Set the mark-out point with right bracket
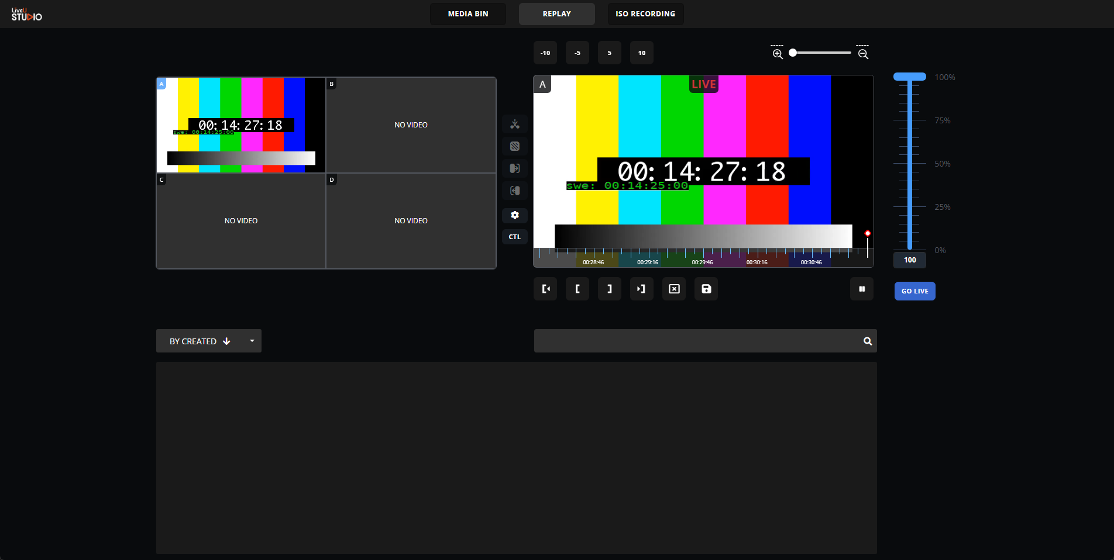The height and width of the screenshot is (560, 1114). (x=610, y=289)
